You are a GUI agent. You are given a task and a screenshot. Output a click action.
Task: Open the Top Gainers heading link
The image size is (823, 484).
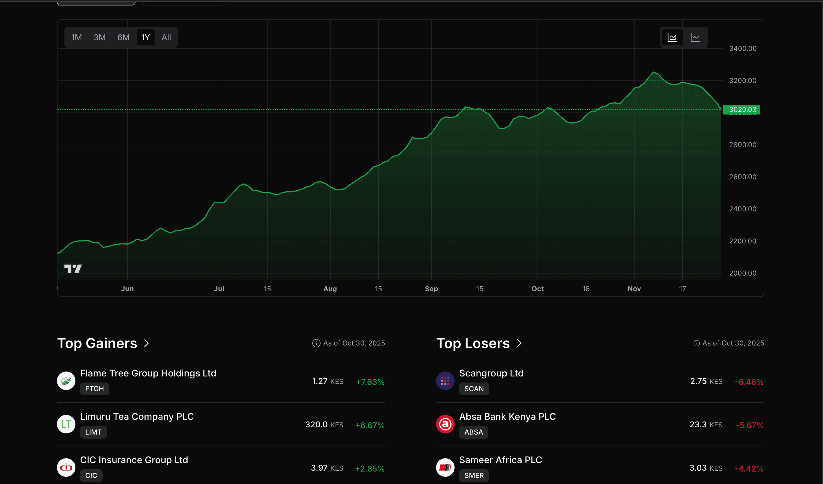coord(97,343)
